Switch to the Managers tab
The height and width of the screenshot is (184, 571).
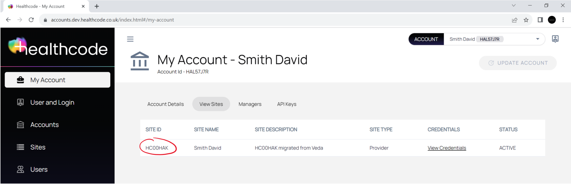[x=250, y=104]
